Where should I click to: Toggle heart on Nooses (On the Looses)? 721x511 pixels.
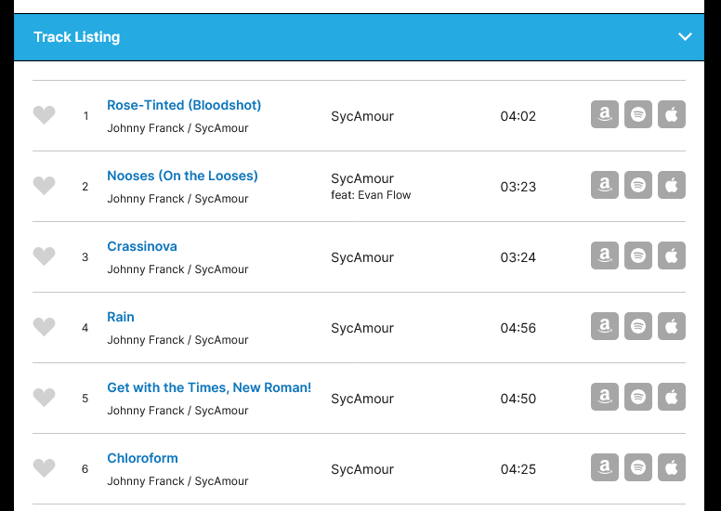tap(45, 186)
